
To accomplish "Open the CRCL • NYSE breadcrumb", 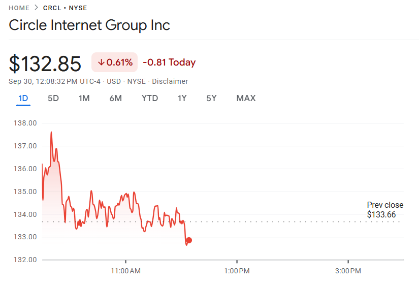I will [x=65, y=8].
